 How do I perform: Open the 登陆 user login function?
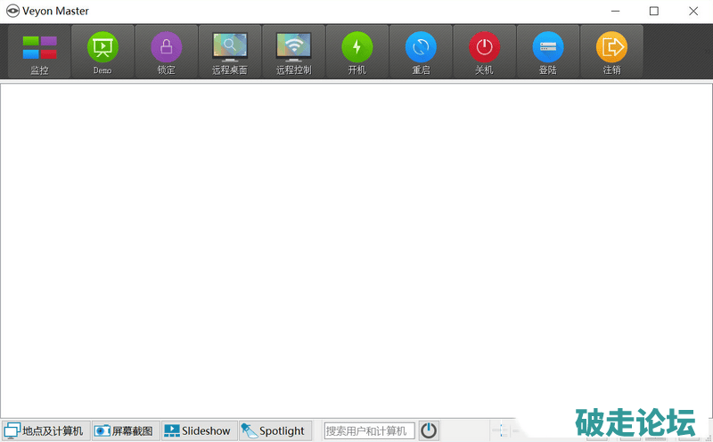coord(547,52)
